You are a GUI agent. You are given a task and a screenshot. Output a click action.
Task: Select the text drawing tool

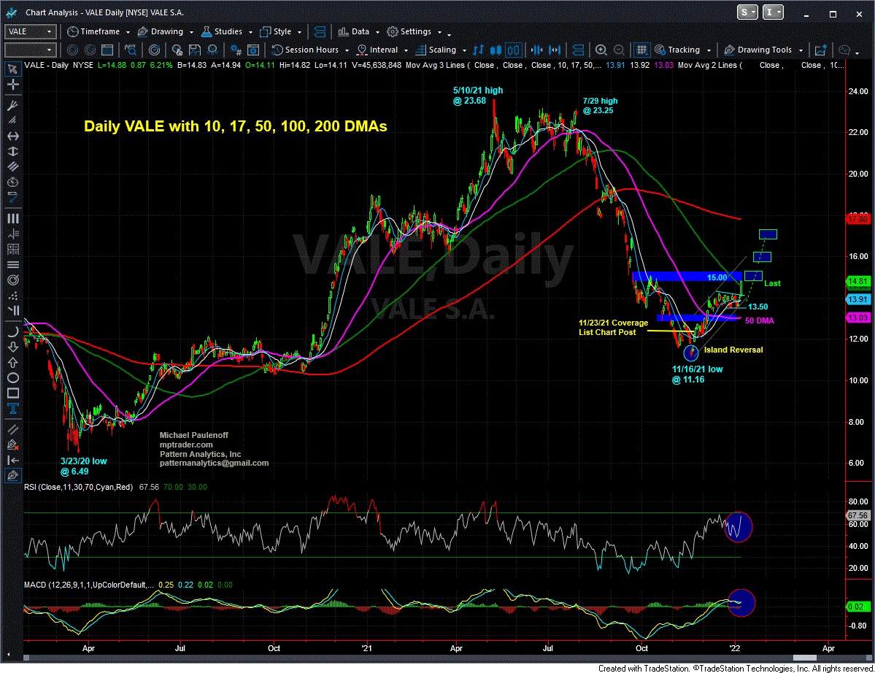coord(12,409)
